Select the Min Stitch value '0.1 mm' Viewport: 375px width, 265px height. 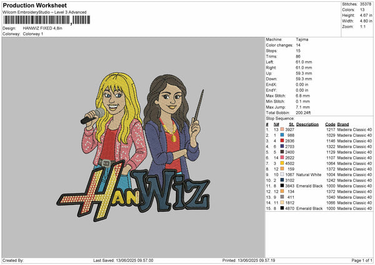click(x=302, y=101)
